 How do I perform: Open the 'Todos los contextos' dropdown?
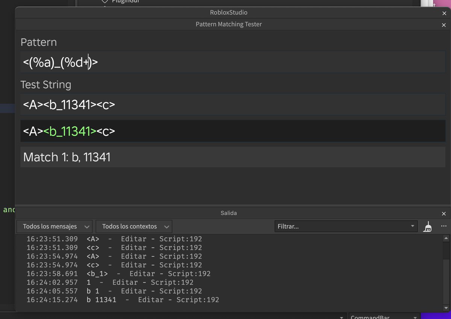click(x=133, y=227)
